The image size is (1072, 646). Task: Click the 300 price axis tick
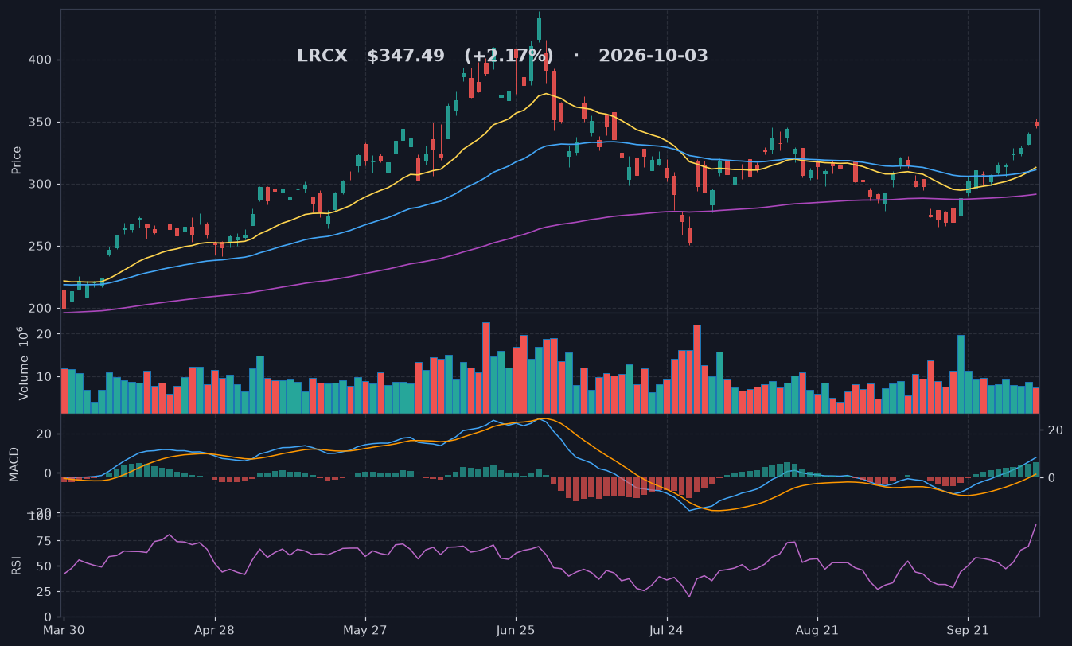pos(41,185)
